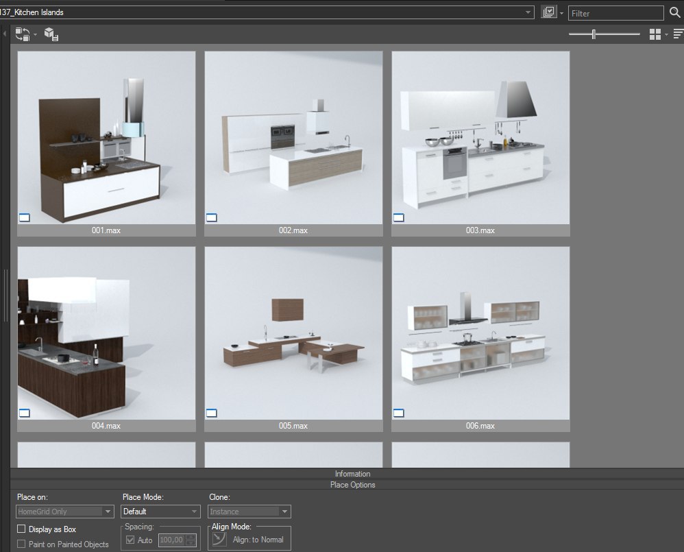
Task: Click the spacing value 100,00 field
Action: click(x=172, y=540)
